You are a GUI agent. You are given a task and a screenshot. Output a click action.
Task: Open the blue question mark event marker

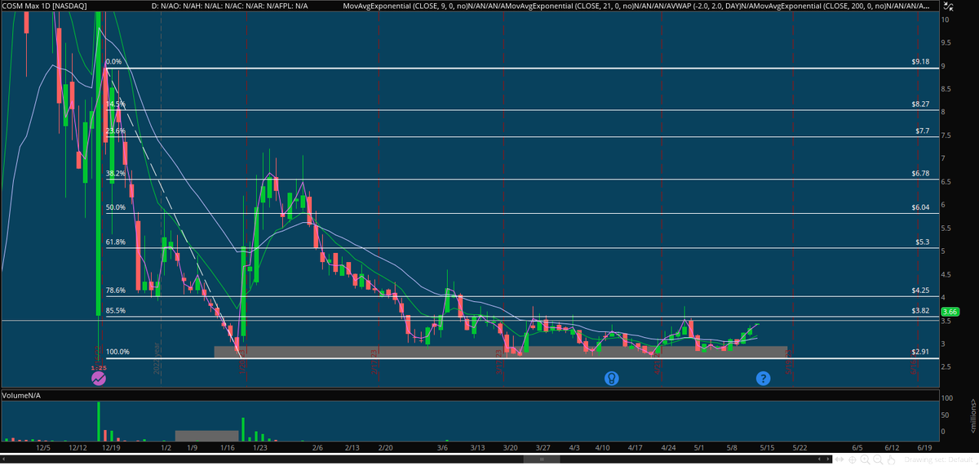pos(763,378)
